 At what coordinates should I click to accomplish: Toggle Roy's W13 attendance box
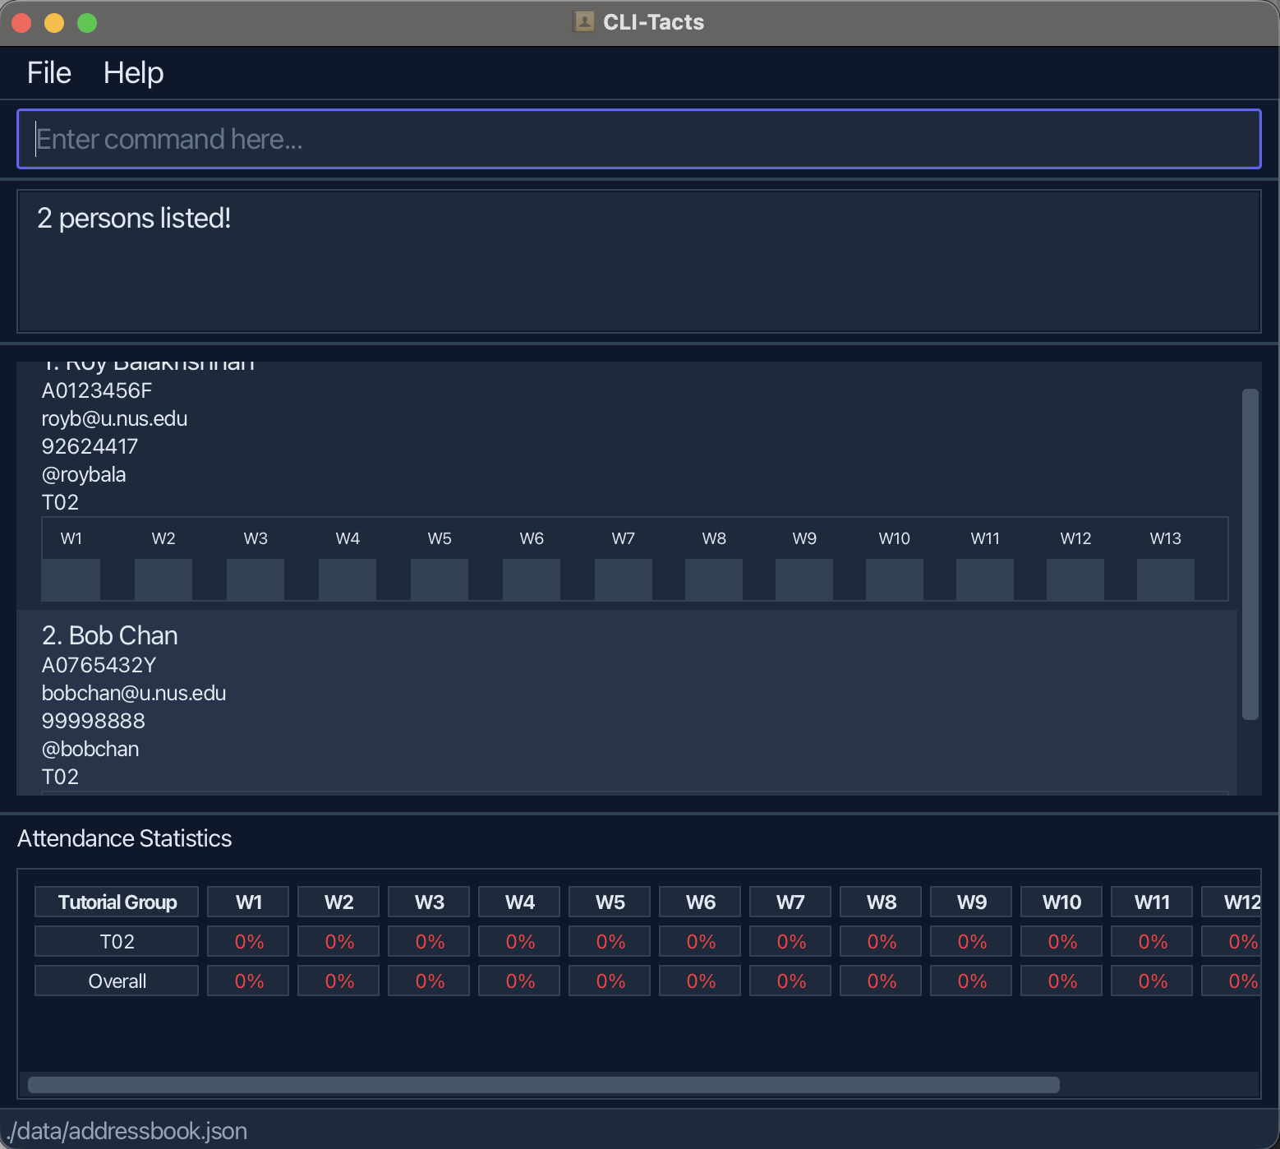point(1165,580)
